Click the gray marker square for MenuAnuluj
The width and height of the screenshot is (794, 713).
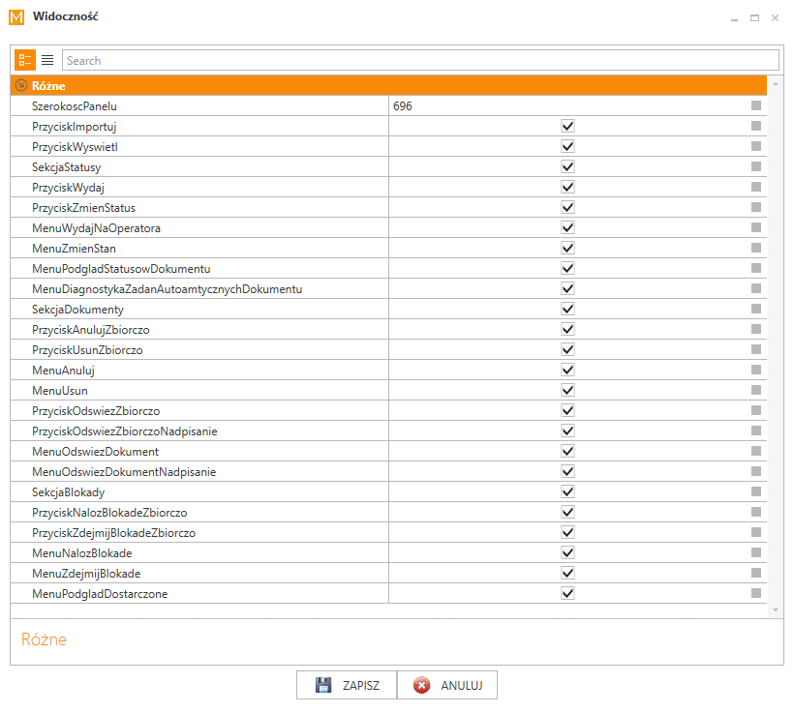[756, 370]
